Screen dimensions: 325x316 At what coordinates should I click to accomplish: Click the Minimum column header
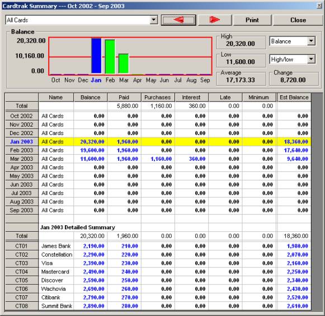pos(259,97)
